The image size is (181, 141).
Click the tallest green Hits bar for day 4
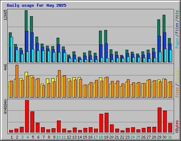[26, 20]
